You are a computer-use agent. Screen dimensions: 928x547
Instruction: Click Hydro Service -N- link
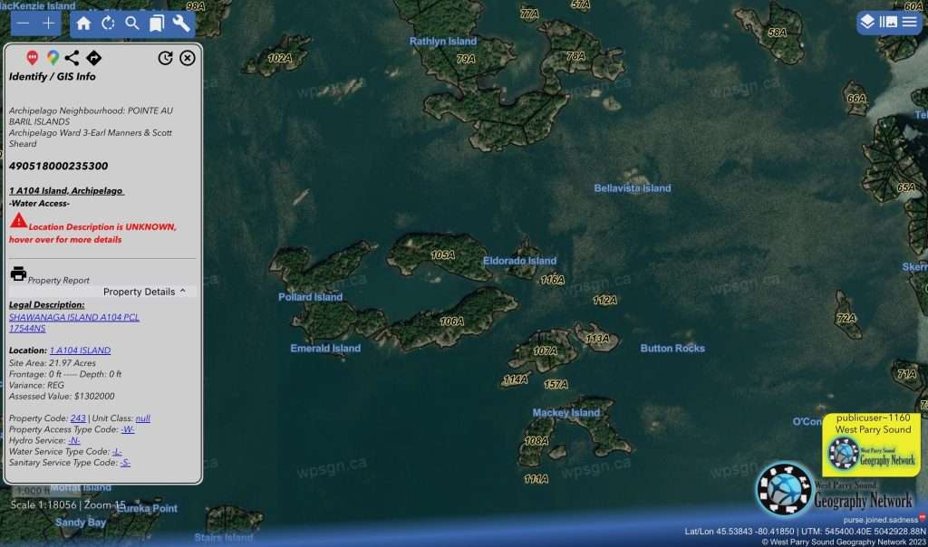[73, 440]
